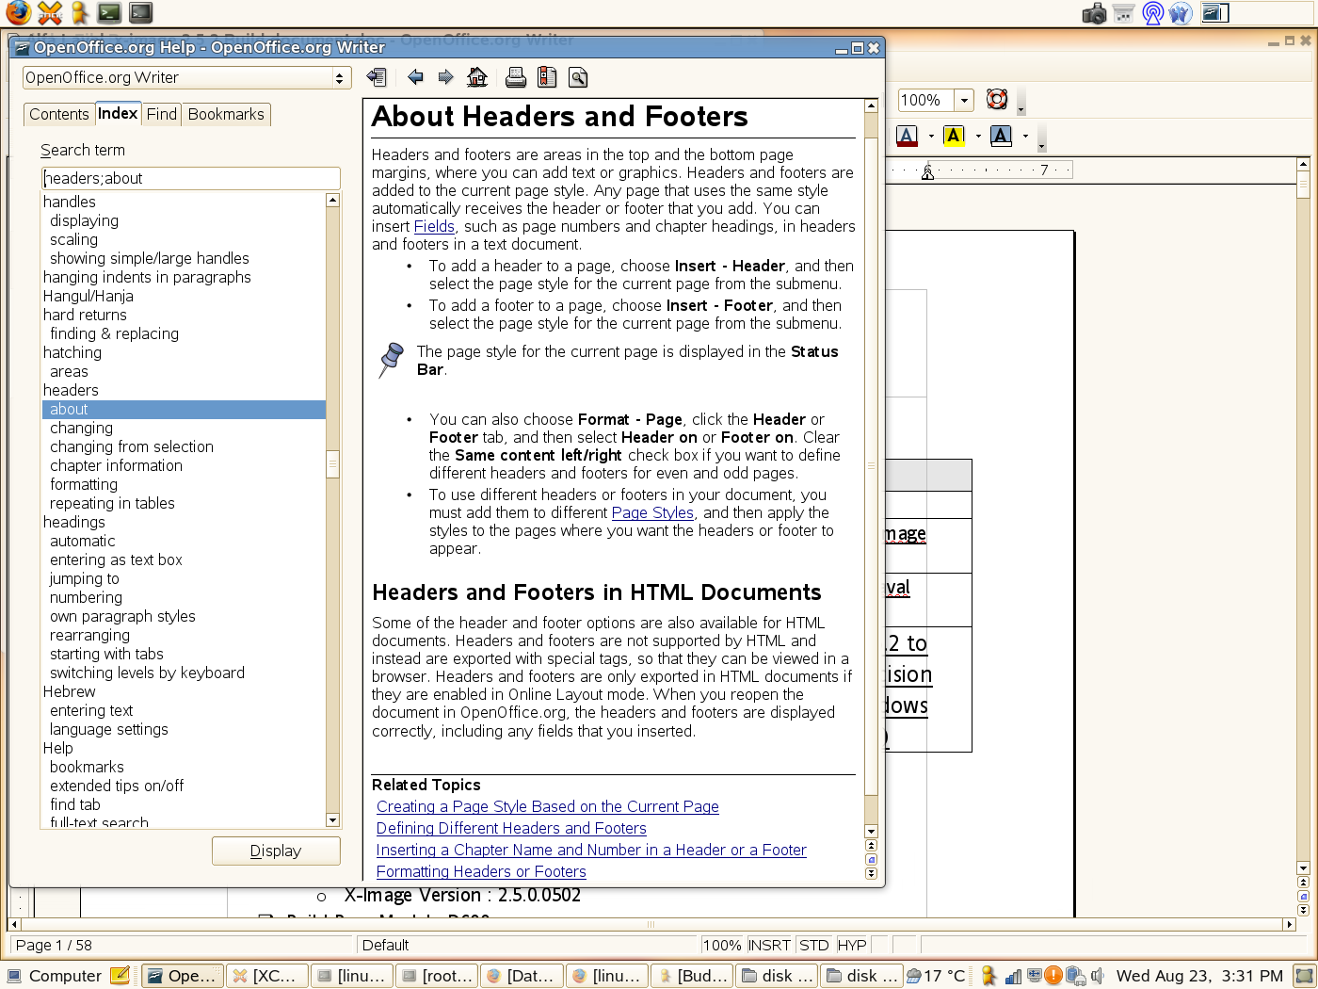The width and height of the screenshot is (1318, 989).
Task: Toggle HYP hyperlink mode in status bar
Action: pyautogui.click(x=852, y=945)
